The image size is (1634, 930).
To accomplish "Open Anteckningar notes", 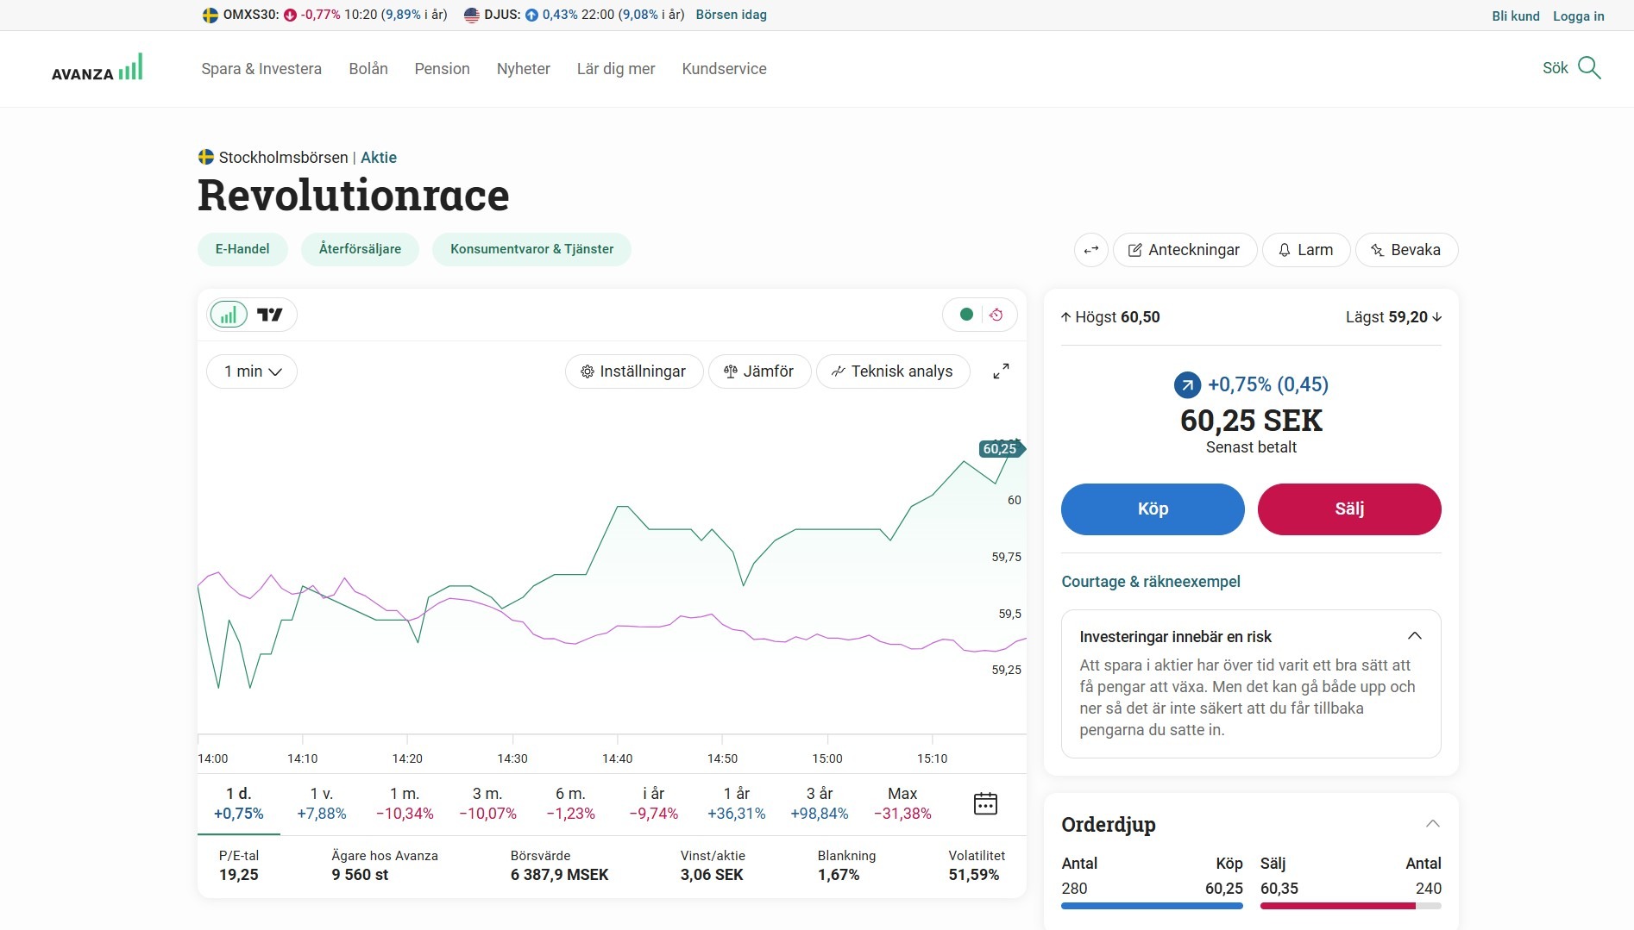I will pyautogui.click(x=1185, y=250).
